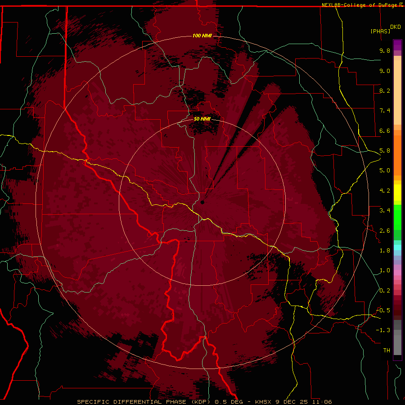Click the -0.5 scale value
The image size is (405, 405).
click(x=383, y=310)
